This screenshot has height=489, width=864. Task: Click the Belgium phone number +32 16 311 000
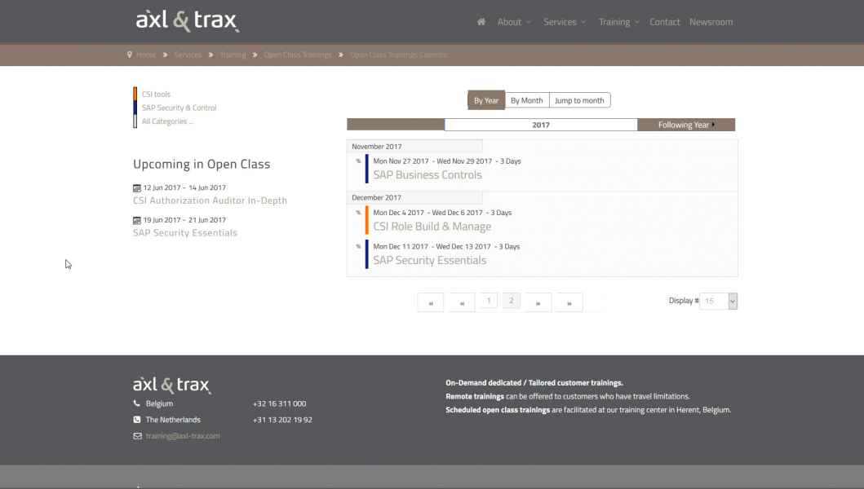coord(279,403)
